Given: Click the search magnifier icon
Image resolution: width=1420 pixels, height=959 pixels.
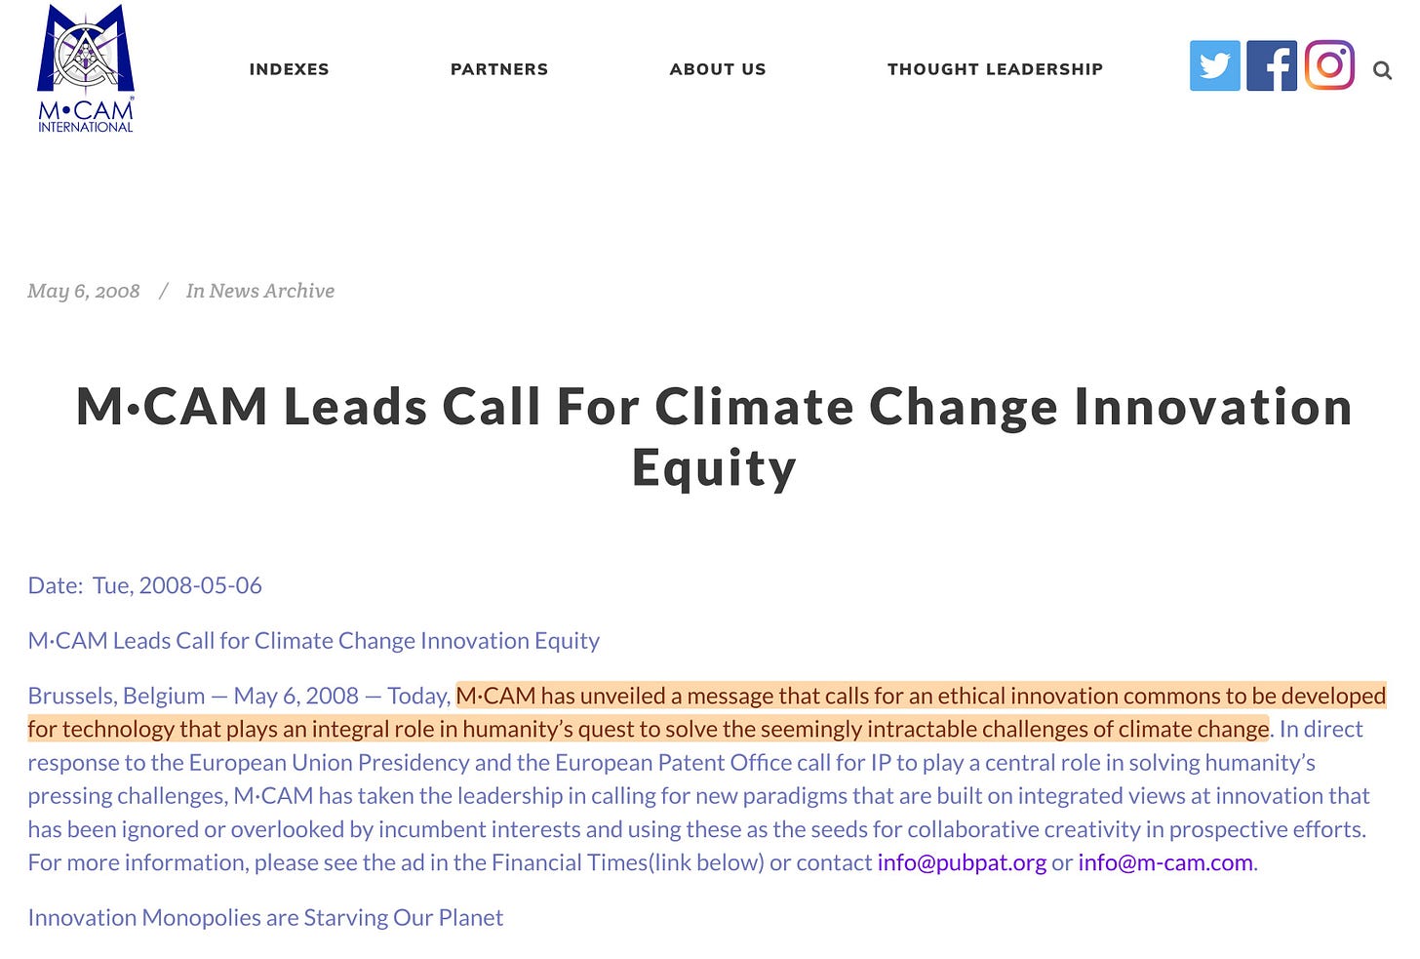Looking at the screenshot, I should [x=1382, y=70].
